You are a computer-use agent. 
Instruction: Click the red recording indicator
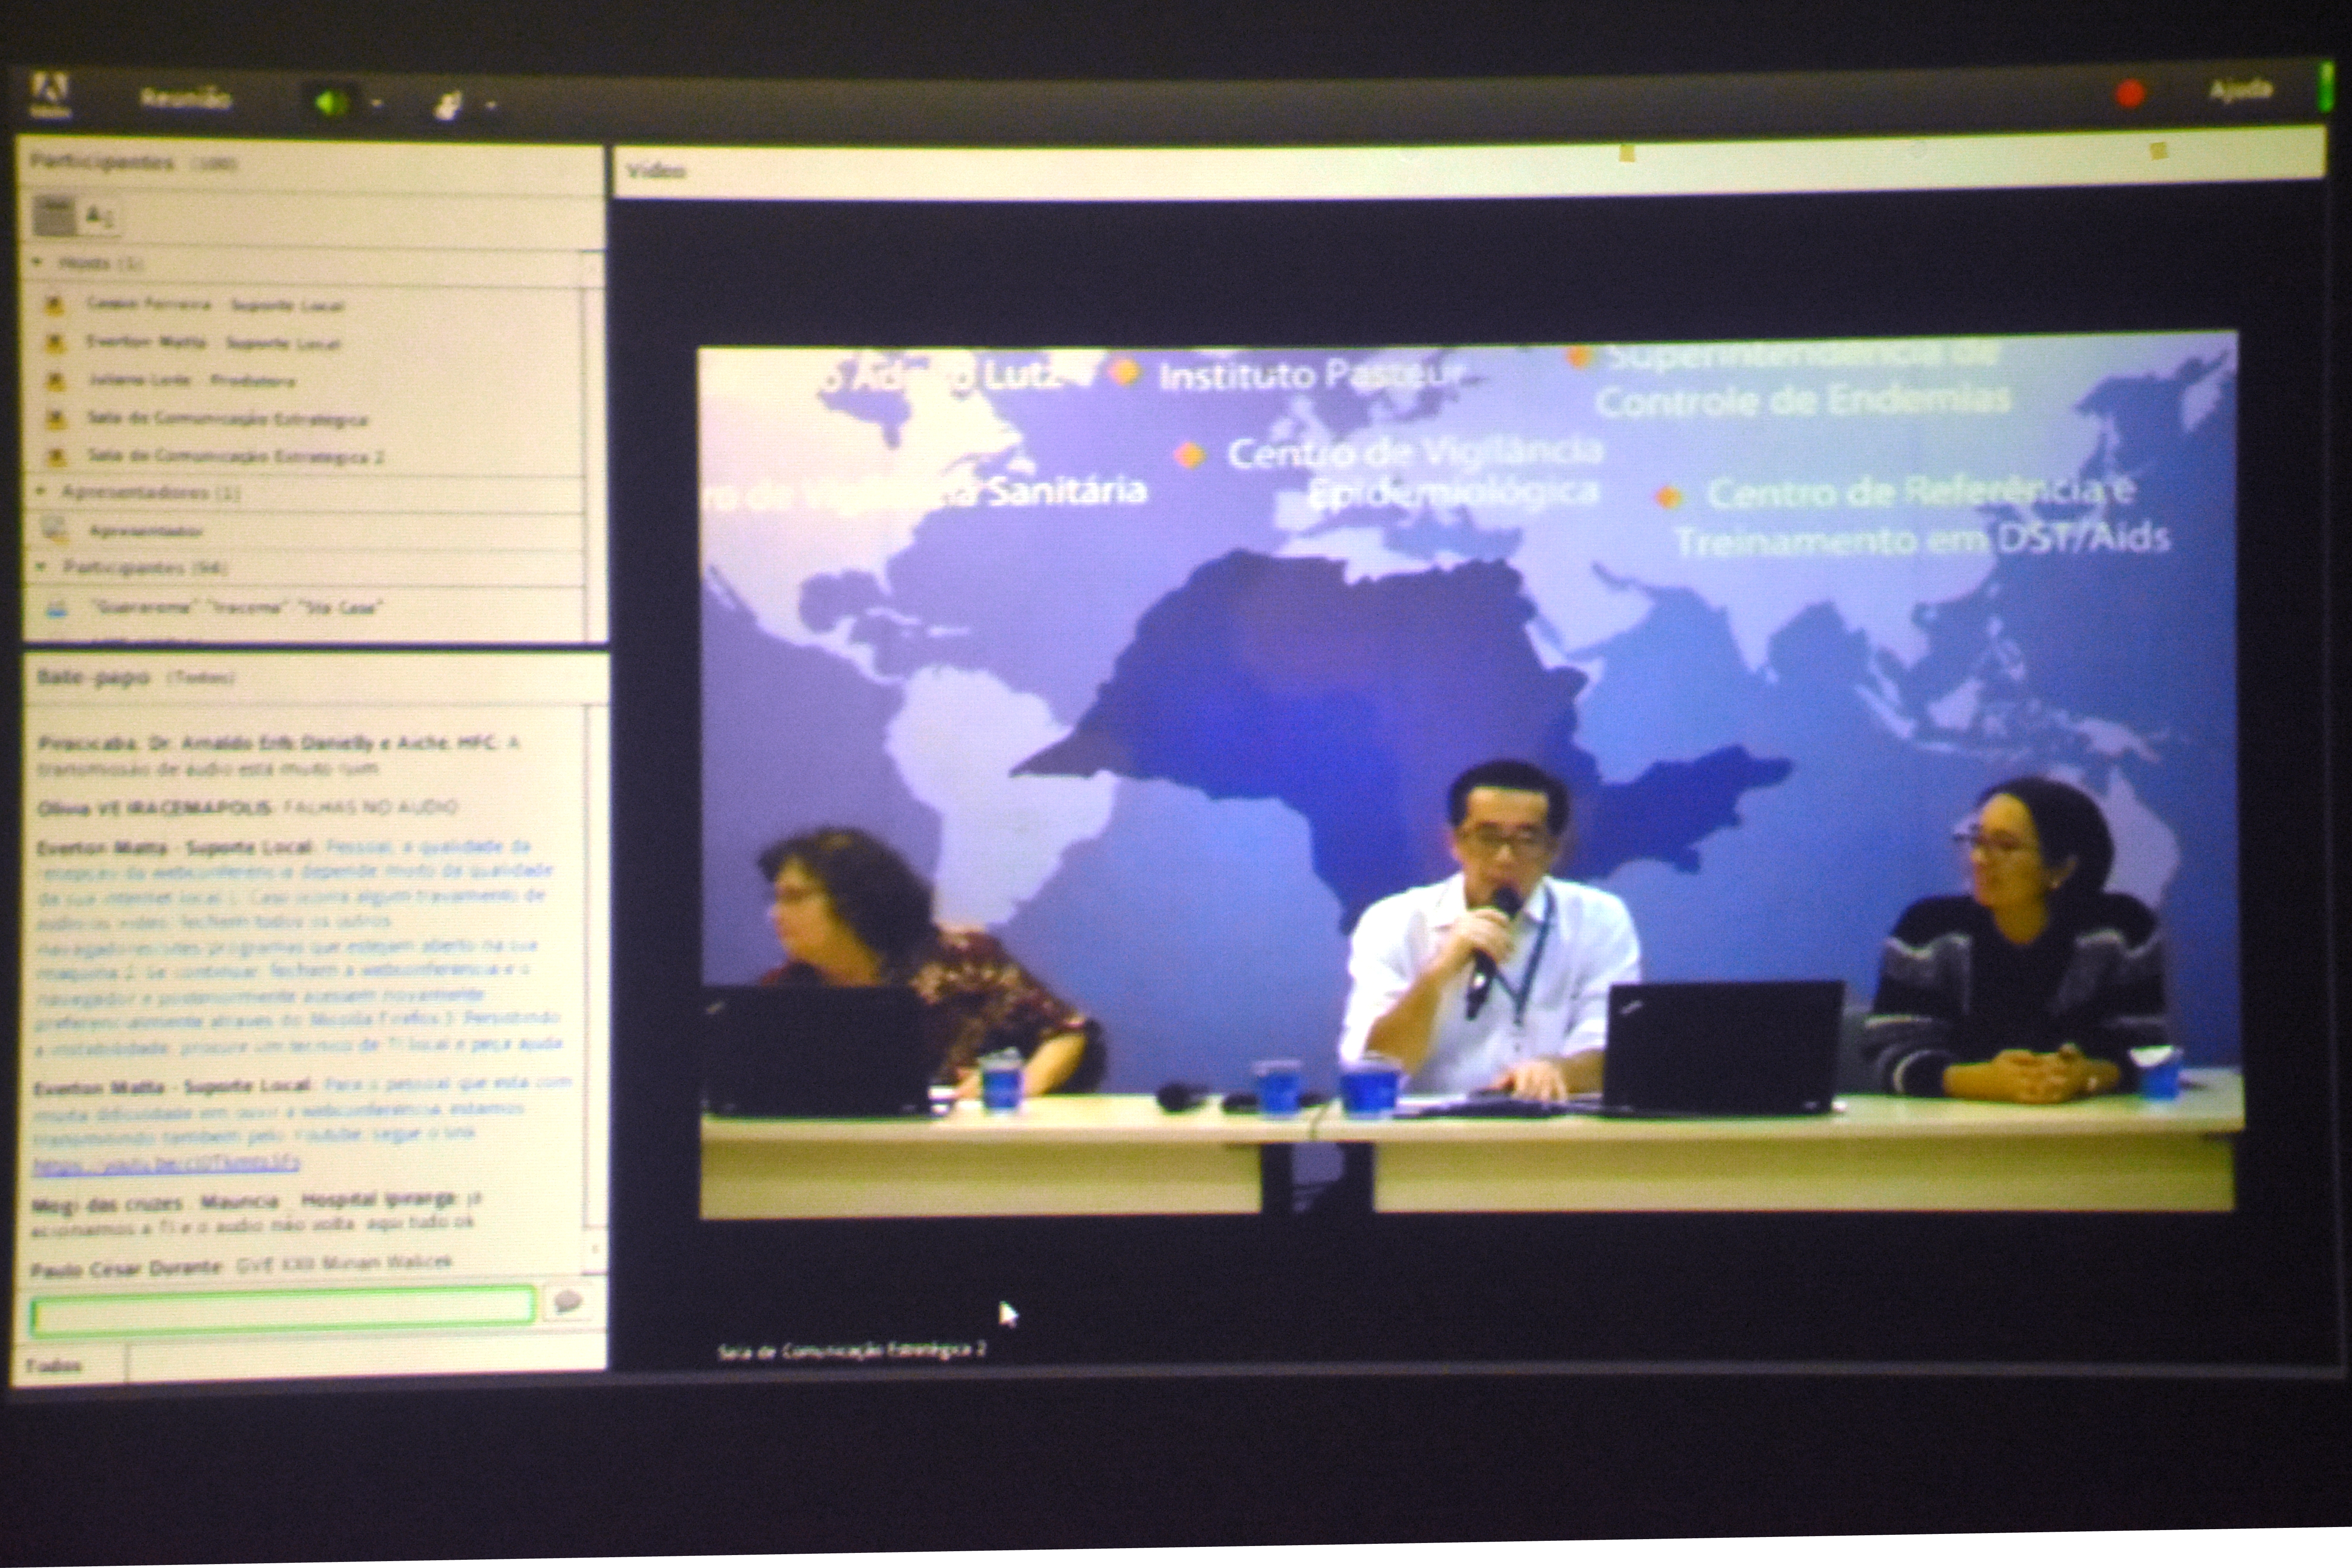[2130, 94]
